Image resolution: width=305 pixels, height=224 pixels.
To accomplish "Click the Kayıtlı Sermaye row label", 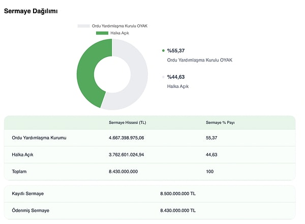I will click(27, 194).
